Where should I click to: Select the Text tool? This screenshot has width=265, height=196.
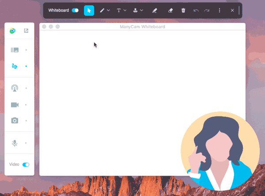pyautogui.click(x=119, y=11)
